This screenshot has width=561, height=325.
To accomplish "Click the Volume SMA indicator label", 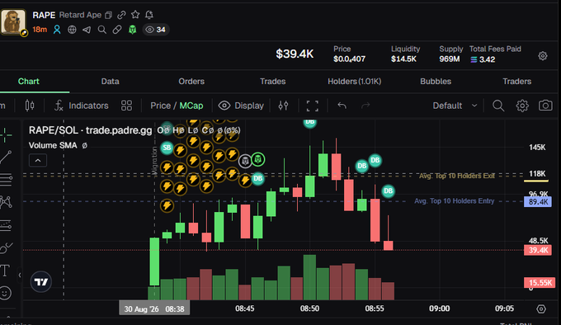I will click(x=53, y=145).
